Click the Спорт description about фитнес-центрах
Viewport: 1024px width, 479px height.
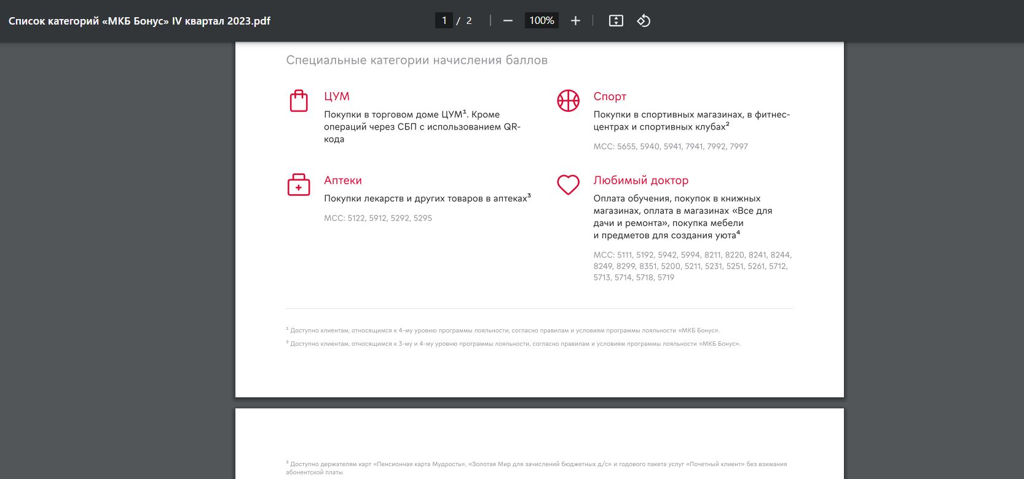[691, 120]
